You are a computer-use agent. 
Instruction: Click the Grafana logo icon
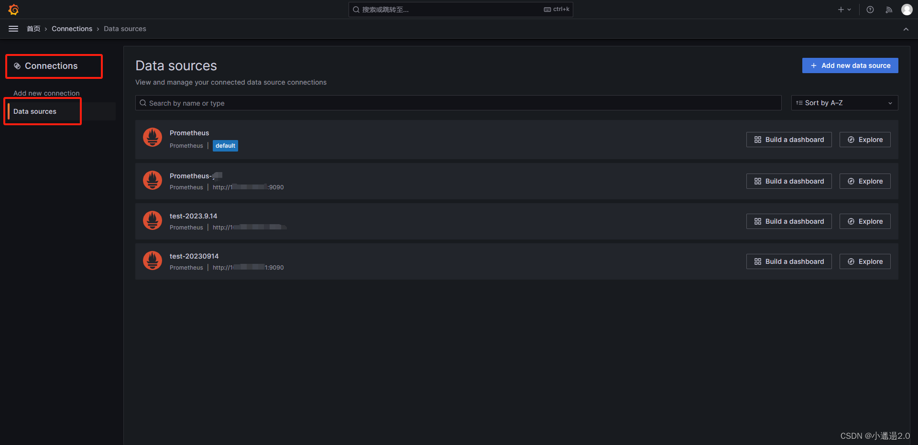click(x=13, y=10)
